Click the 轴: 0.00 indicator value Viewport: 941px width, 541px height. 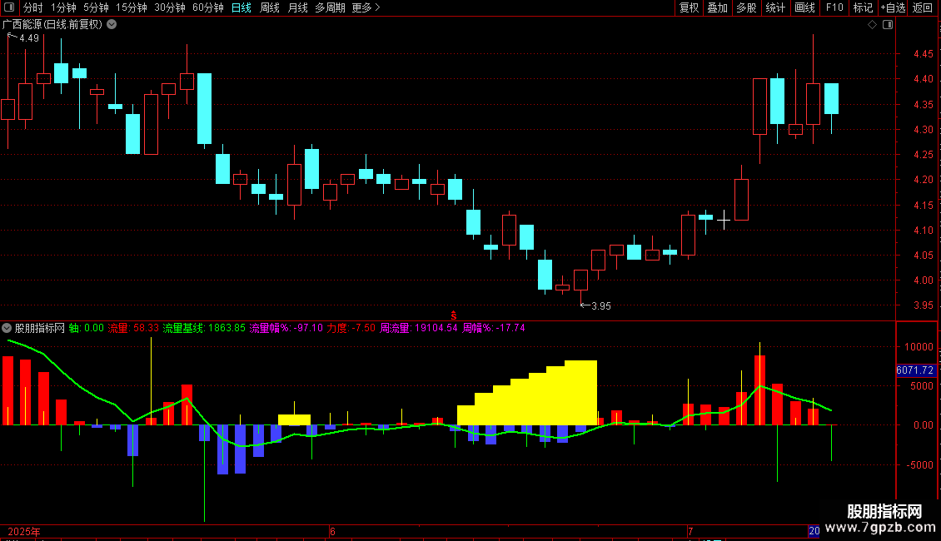pos(86,328)
